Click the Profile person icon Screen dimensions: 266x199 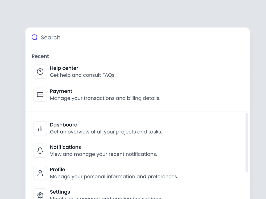[x=40, y=173]
